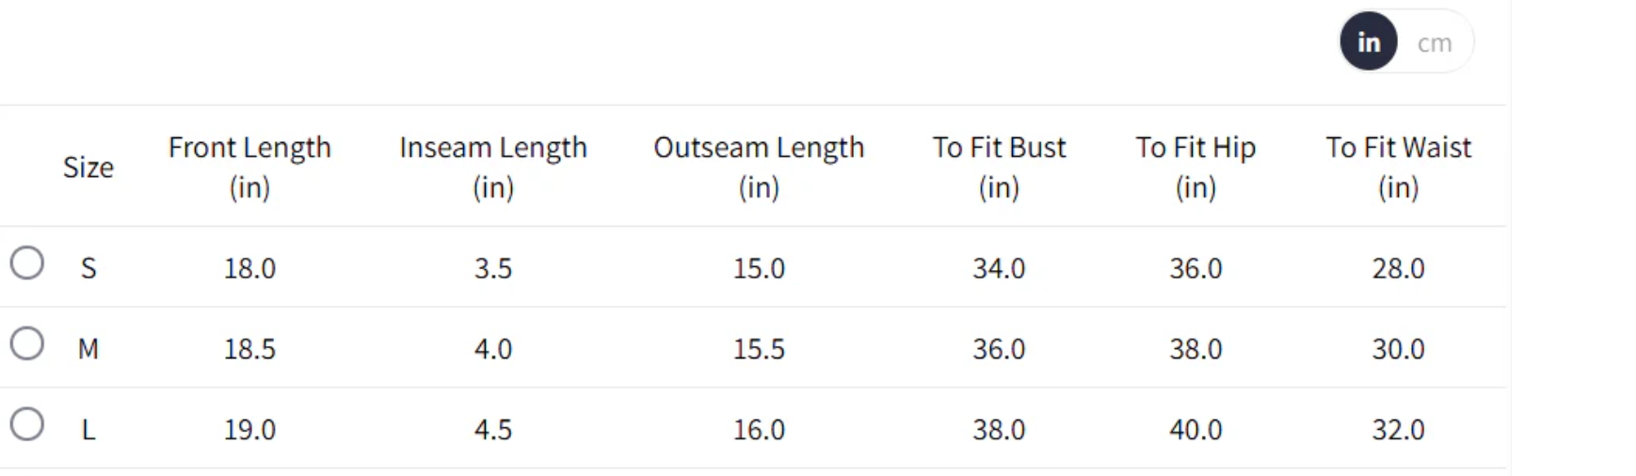This screenshot has height=476, width=1636.
Task: Select size L radio button
Action: tap(27, 425)
